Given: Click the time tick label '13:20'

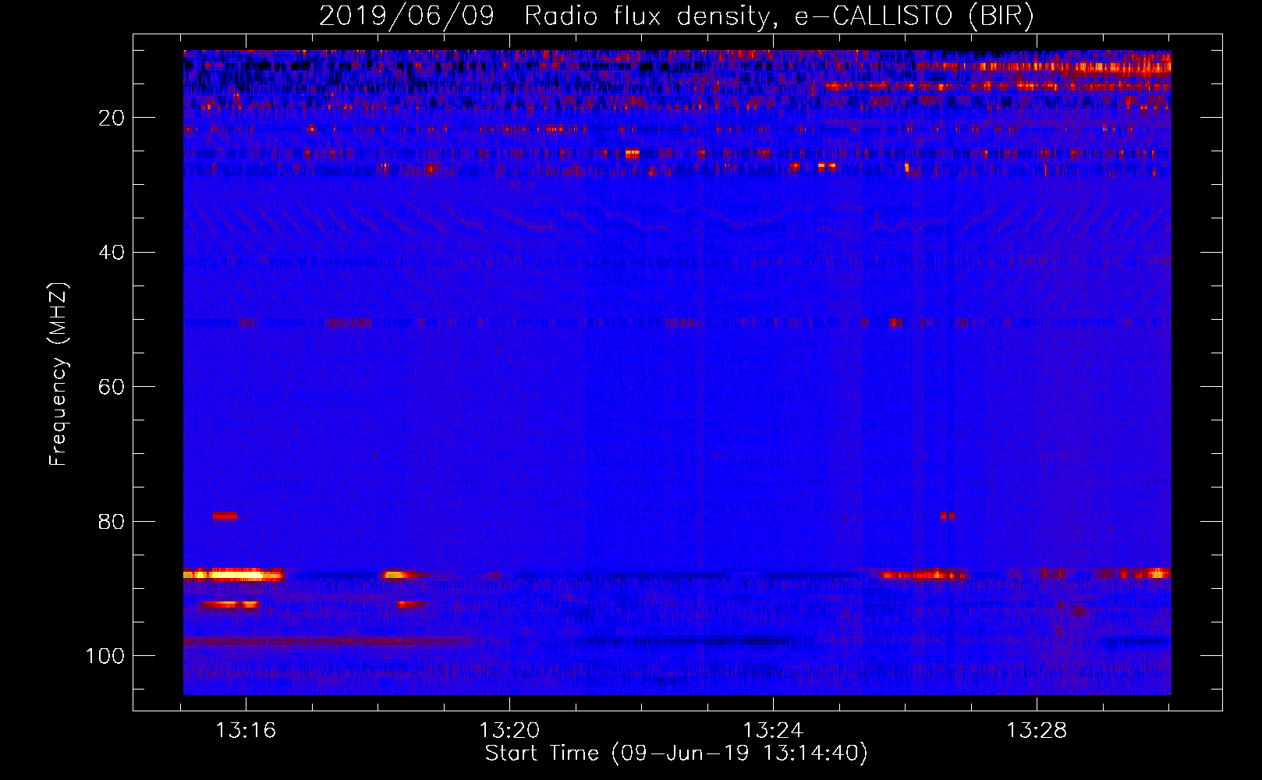Looking at the screenshot, I should click(x=509, y=730).
